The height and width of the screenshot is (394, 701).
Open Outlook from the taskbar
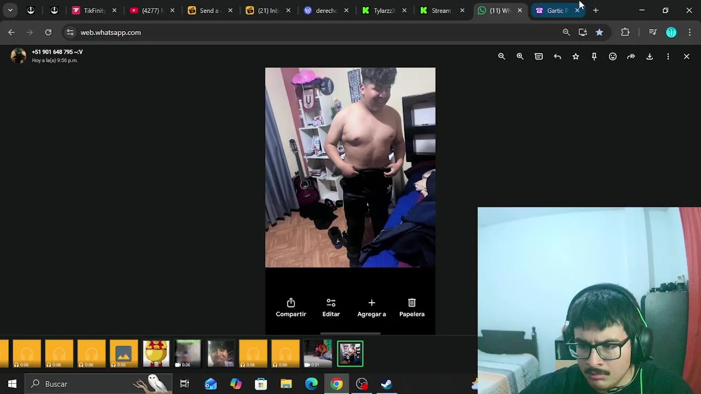tap(211, 384)
